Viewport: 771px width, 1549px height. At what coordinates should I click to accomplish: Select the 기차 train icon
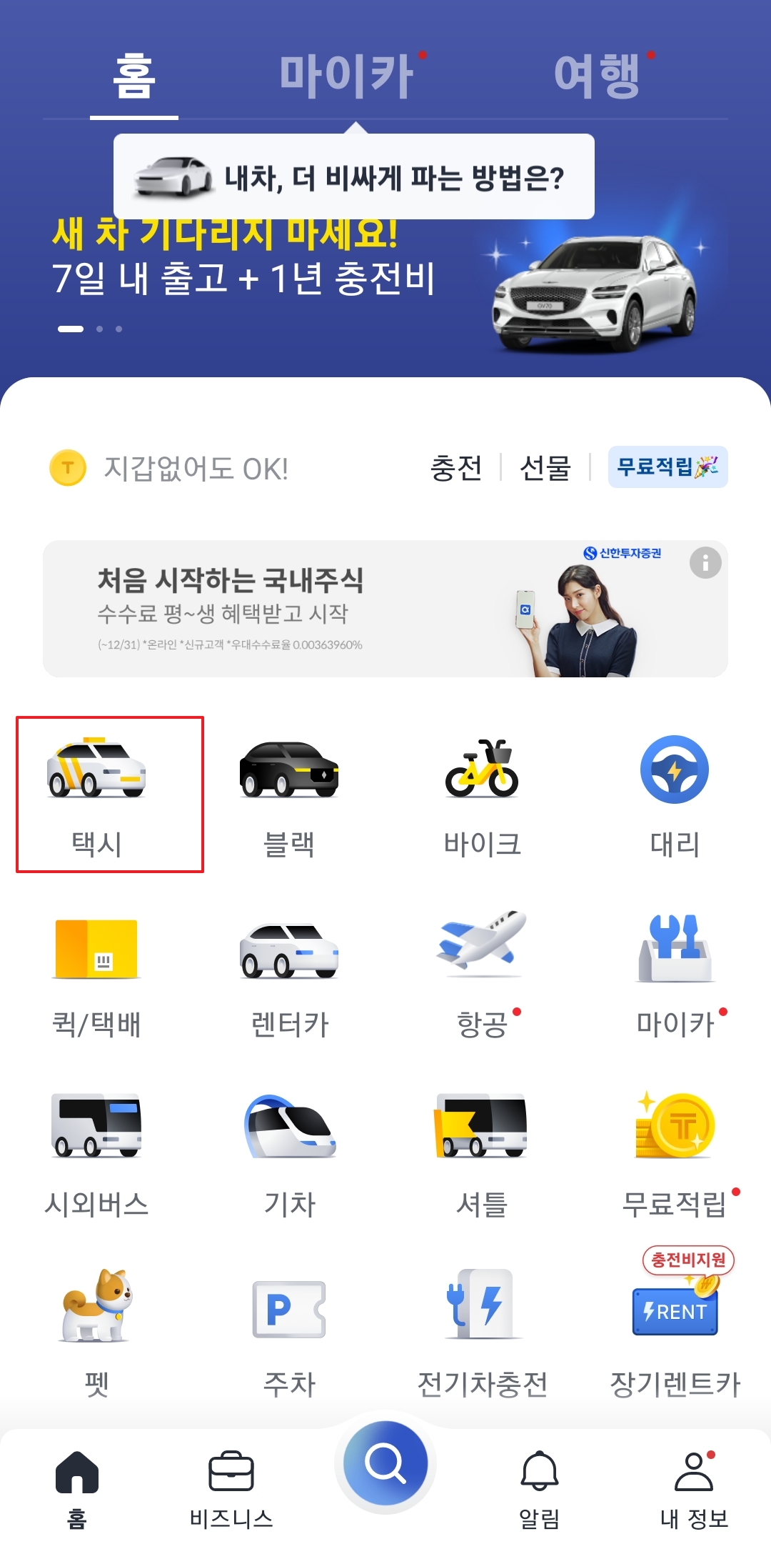pos(289,1126)
